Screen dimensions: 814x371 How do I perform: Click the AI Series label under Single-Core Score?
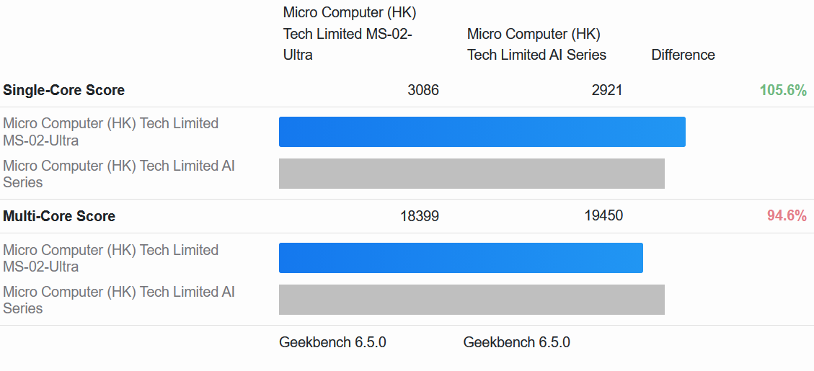(x=118, y=174)
